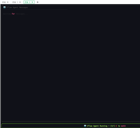The width and height of the screenshot is (140, 128).
Task: Click the green-bordered status bar panel
Action: click(71, 126)
